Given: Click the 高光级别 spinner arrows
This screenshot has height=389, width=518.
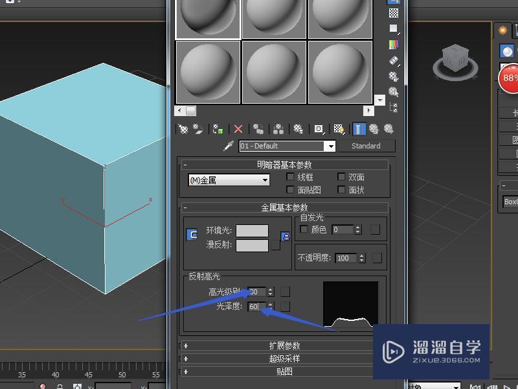Looking at the screenshot, I should (270, 292).
